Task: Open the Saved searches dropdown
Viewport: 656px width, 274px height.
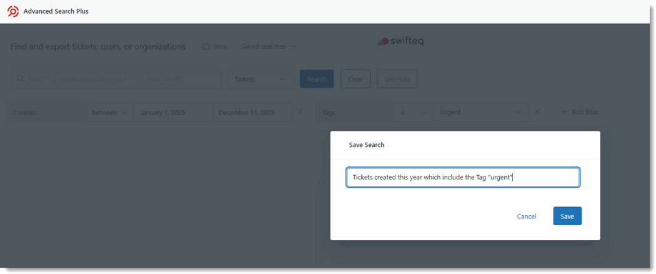Action: tap(269, 46)
